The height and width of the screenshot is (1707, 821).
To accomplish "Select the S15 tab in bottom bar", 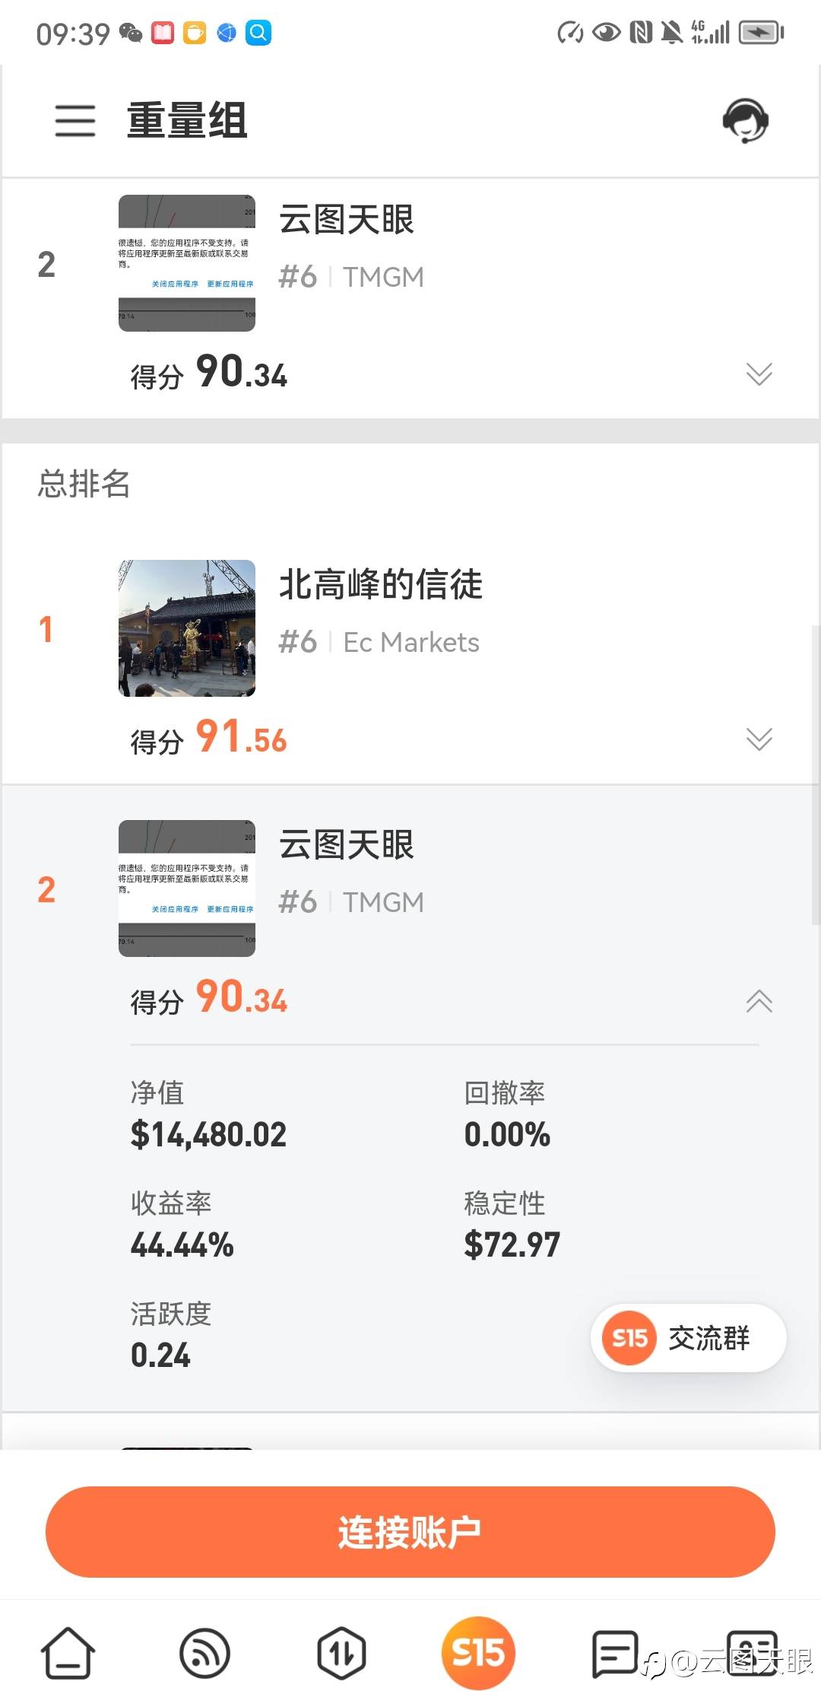I will click(478, 1652).
